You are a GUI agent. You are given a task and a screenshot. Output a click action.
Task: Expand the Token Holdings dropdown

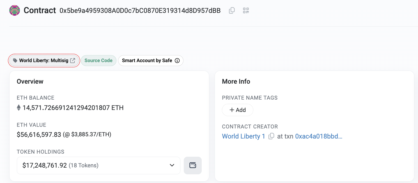tap(98, 165)
